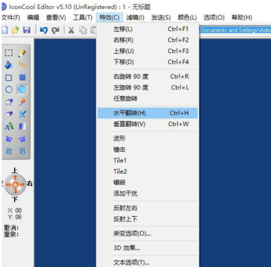Choose the paint bucket fill tool
The height and width of the screenshot is (267, 271).
coord(8,65)
